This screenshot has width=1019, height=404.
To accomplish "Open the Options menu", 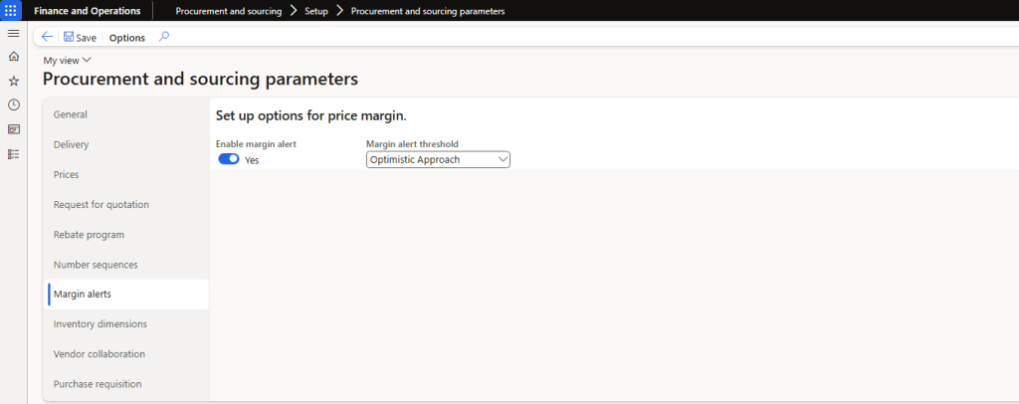I will (126, 38).
